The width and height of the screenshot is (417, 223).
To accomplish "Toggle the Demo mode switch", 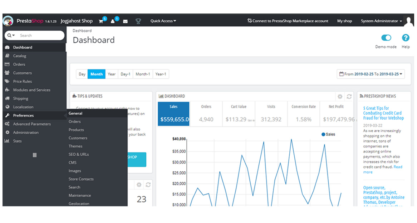I will coord(386,38).
